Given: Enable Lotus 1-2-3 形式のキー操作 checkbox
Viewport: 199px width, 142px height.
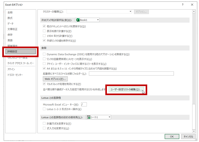Looking at the screenshot, I should (x=44, y=109).
